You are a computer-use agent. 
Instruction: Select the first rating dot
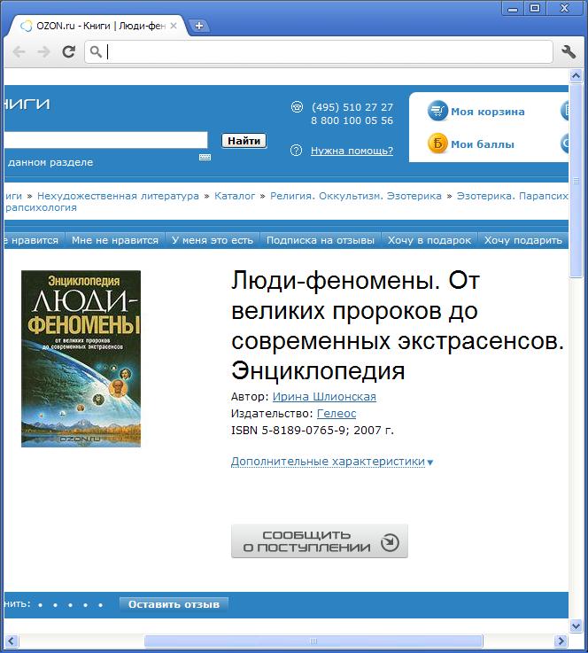tap(41, 605)
